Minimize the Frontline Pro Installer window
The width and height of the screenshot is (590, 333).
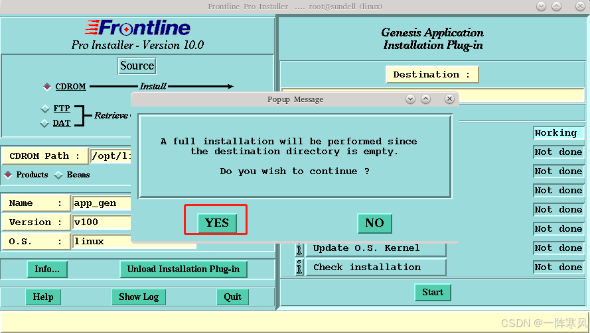541,7
